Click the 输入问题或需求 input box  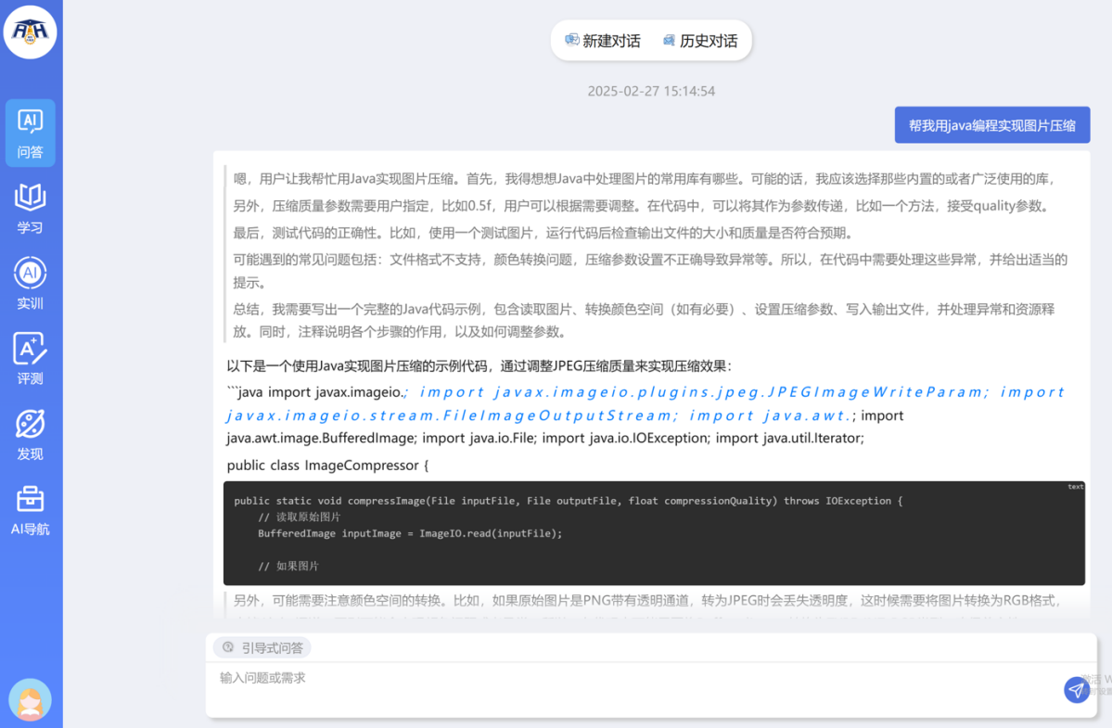tap(631, 688)
